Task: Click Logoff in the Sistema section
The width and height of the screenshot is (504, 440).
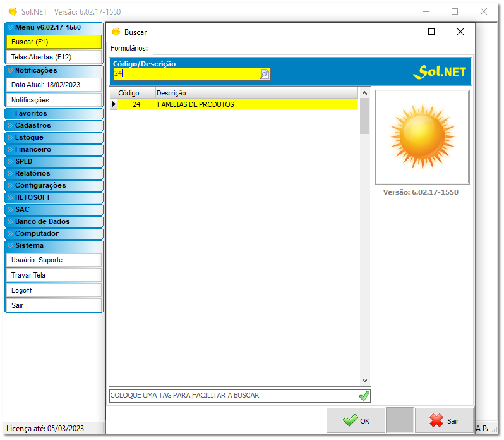Action: click(53, 290)
